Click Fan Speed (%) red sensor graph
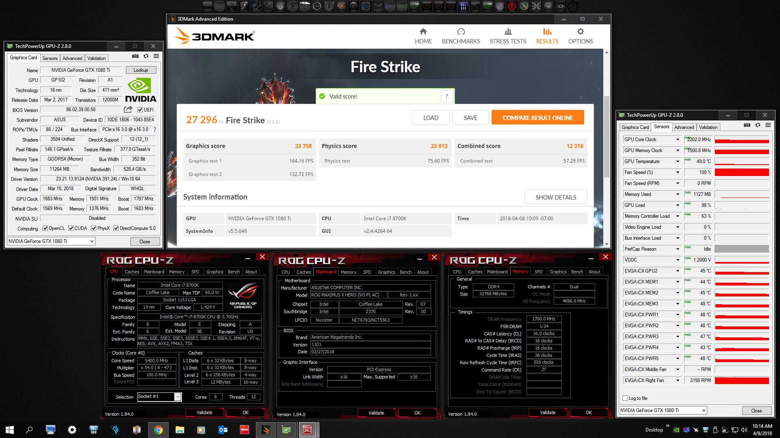This screenshot has width=780, height=438. [x=742, y=172]
